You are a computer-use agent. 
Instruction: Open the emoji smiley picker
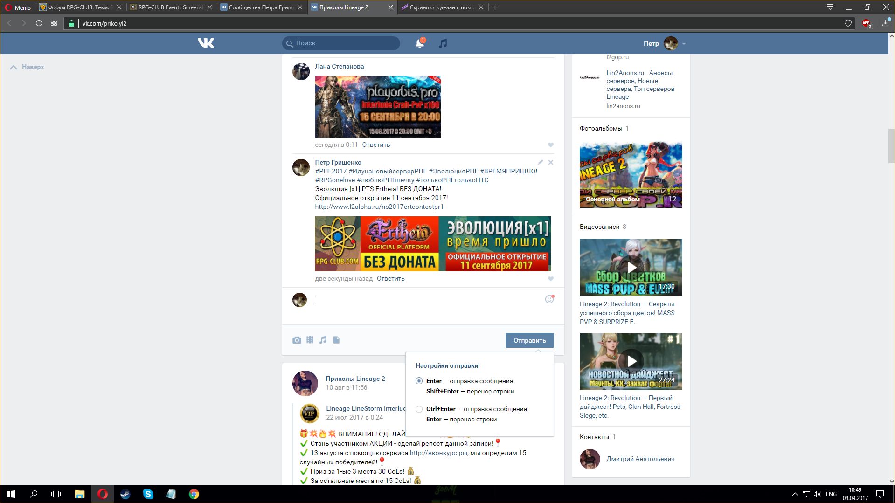pos(549,299)
